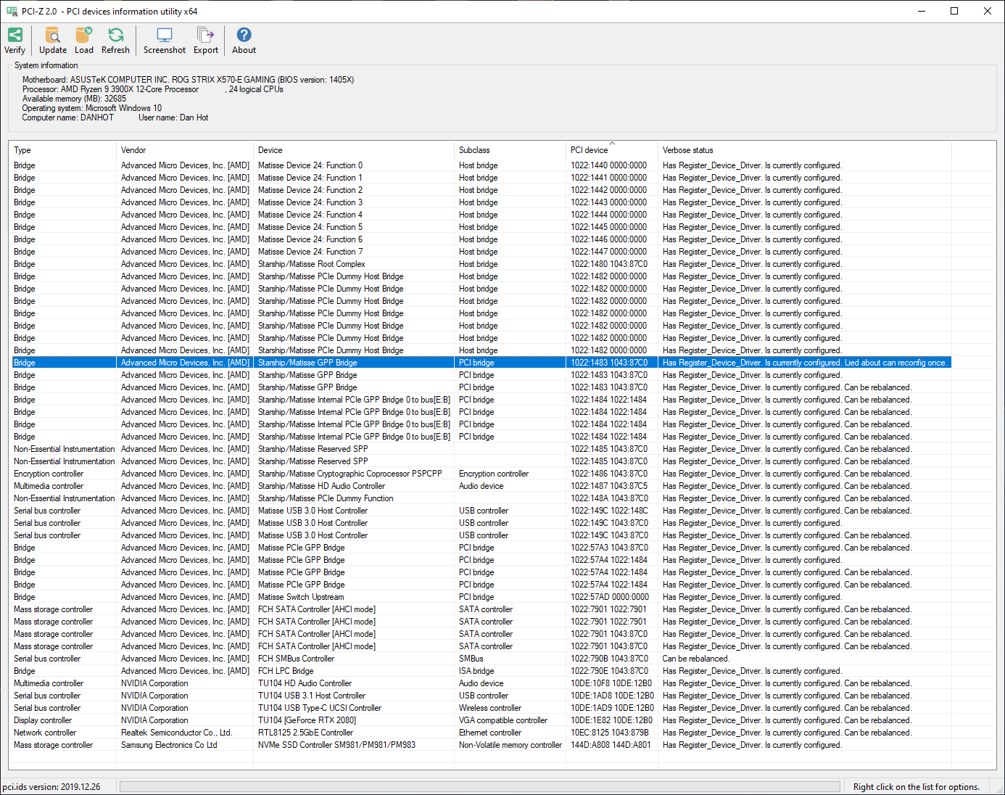Viewport: 1005px width, 795px height.
Task: Select the Matisse Device 24: Function 0 row
Action: [x=481, y=165]
